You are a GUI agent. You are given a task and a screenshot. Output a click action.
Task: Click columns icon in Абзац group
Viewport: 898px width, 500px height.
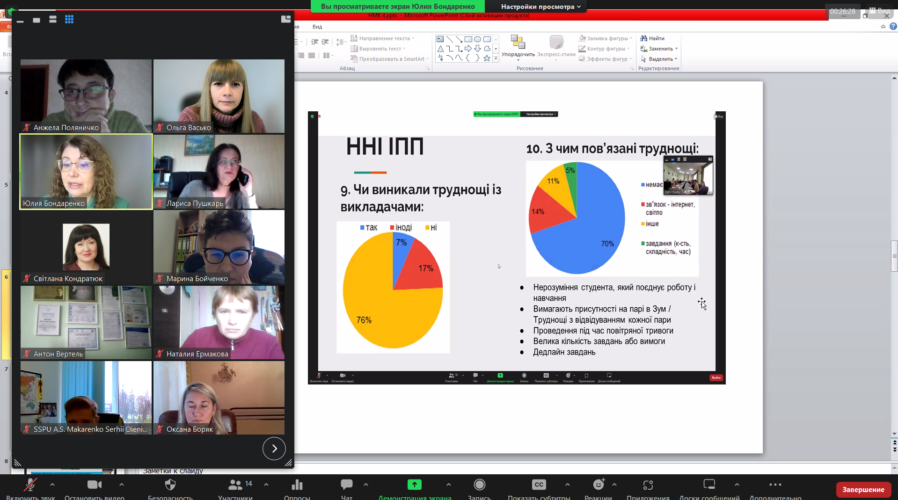coord(328,56)
